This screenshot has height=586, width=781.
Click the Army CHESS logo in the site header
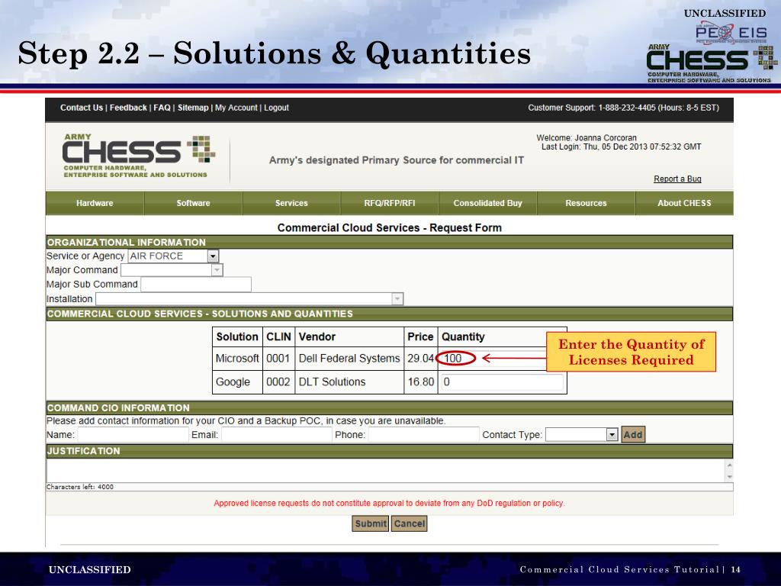click(x=139, y=156)
